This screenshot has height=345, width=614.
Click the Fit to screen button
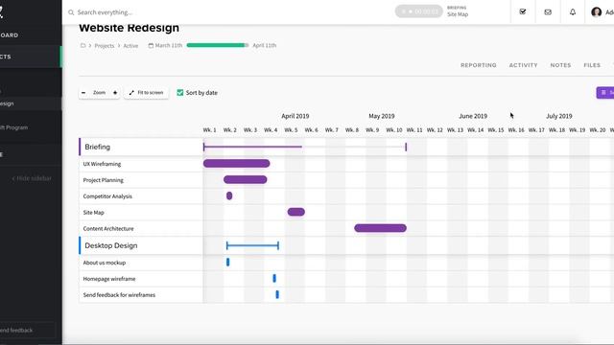(x=146, y=93)
